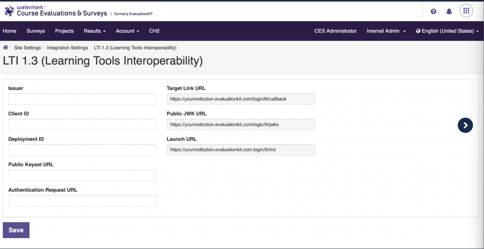Image resolution: width=484 pixels, height=249 pixels.
Task: Open the help question mark icon
Action: click(433, 11)
